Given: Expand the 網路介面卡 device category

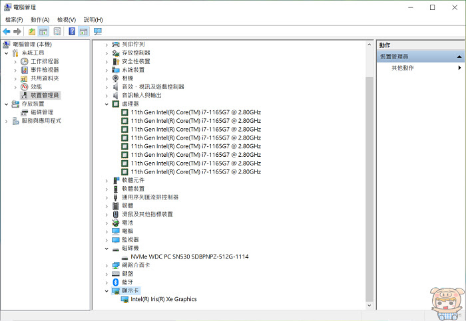Looking at the screenshot, I should (x=107, y=266).
